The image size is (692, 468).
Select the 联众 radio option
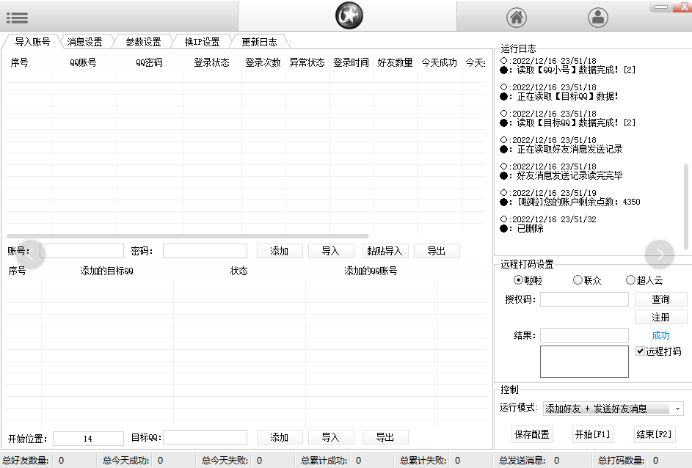point(587,280)
